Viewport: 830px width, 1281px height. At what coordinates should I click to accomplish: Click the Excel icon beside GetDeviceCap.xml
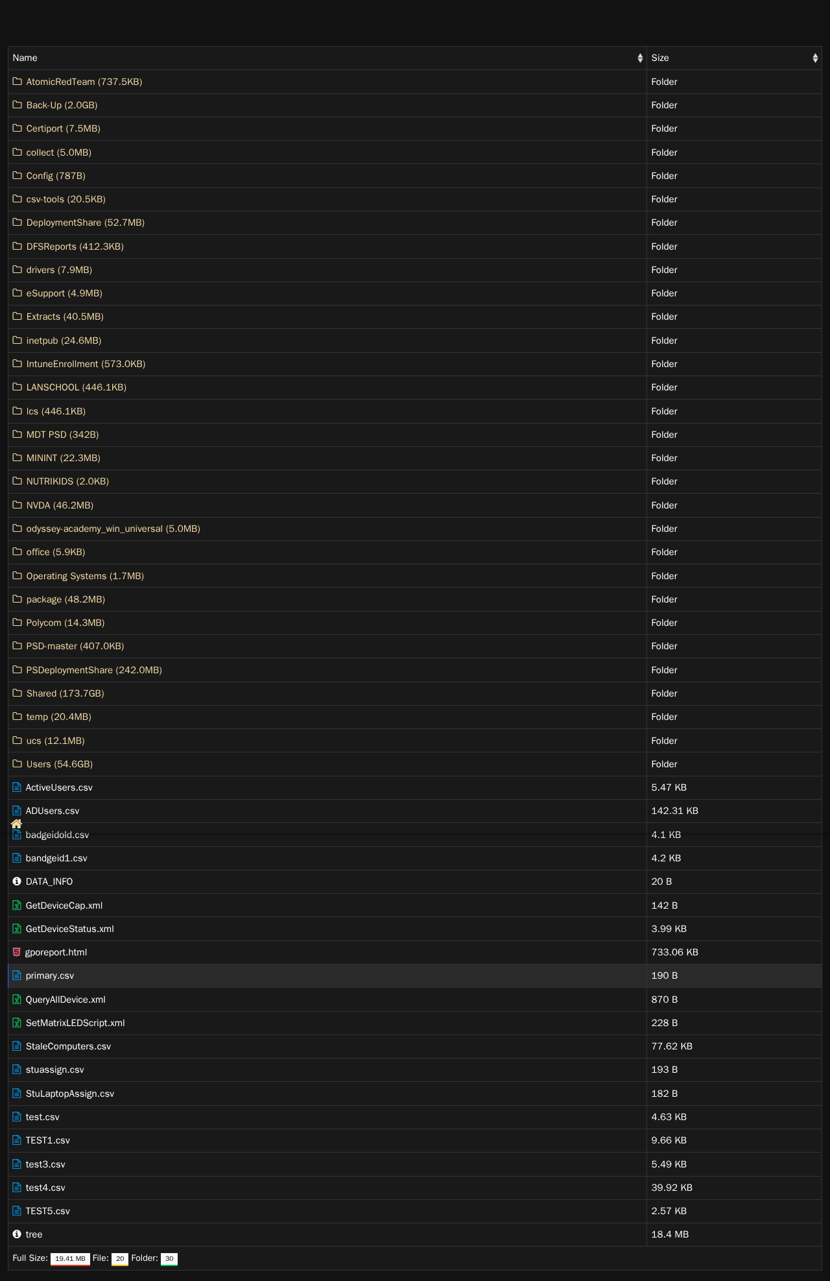click(17, 905)
